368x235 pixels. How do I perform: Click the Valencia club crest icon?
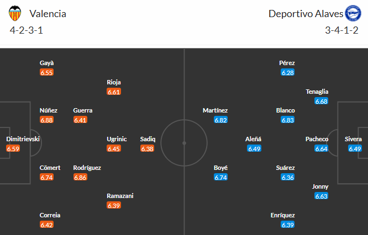tap(15, 13)
